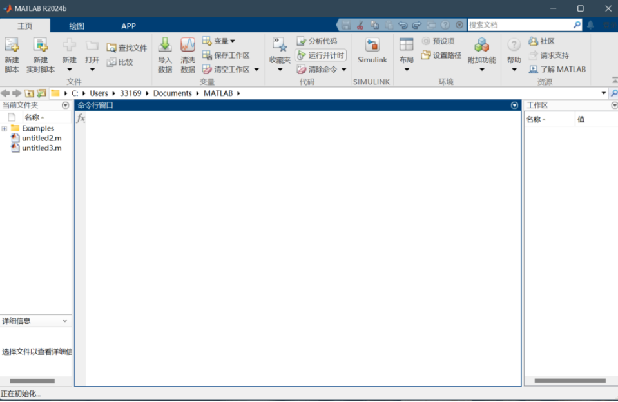This screenshot has width=618, height=402.
Task: Click the 清除命令 clear commands button
Action: point(317,70)
